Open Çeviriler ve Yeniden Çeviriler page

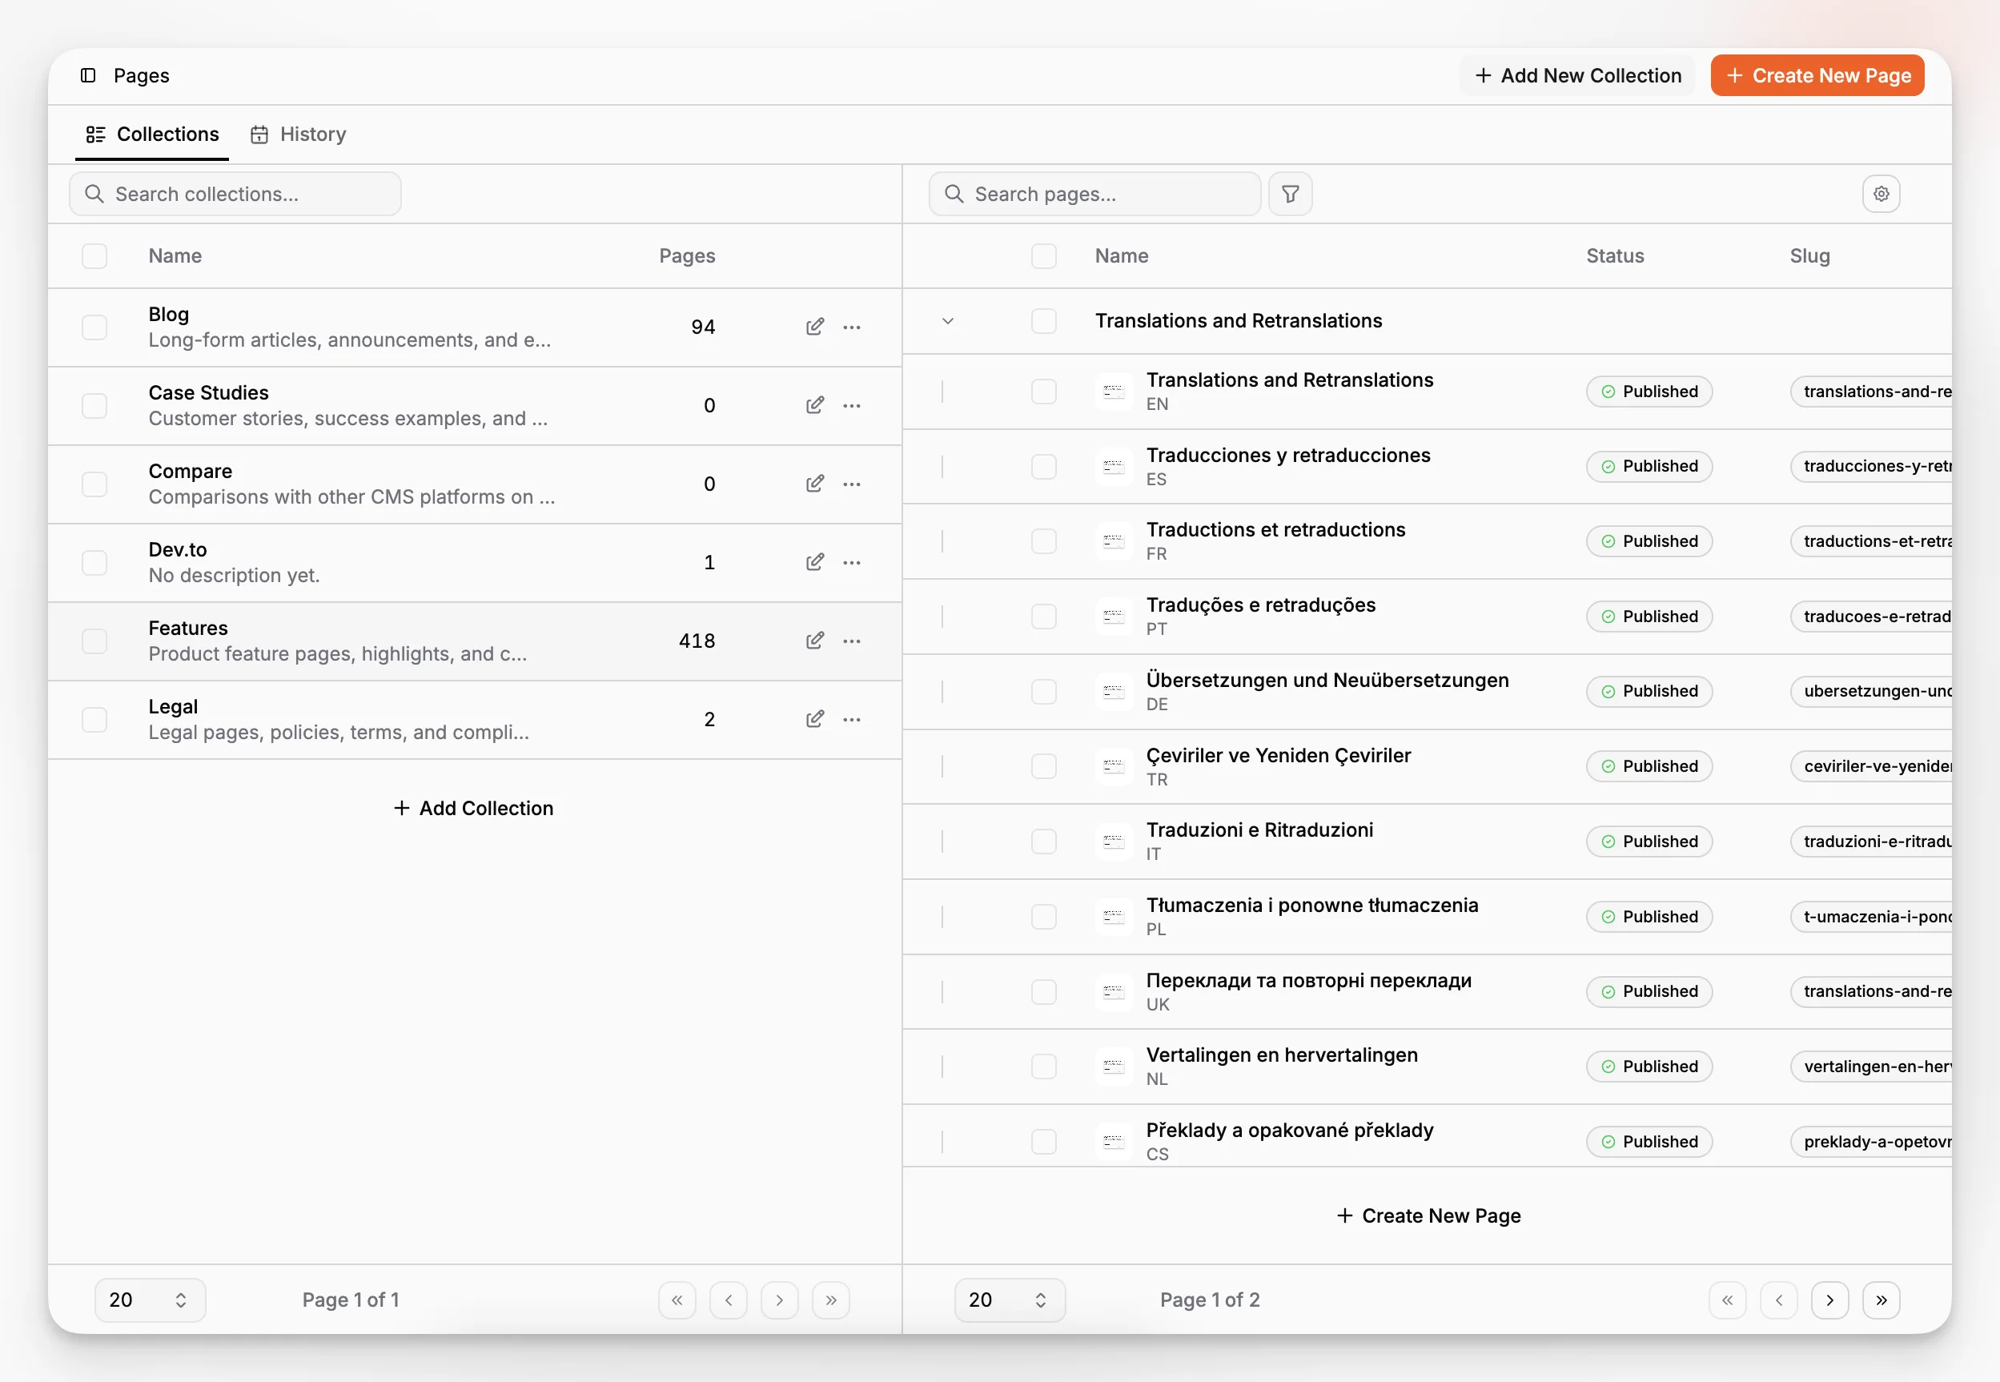(x=1278, y=756)
